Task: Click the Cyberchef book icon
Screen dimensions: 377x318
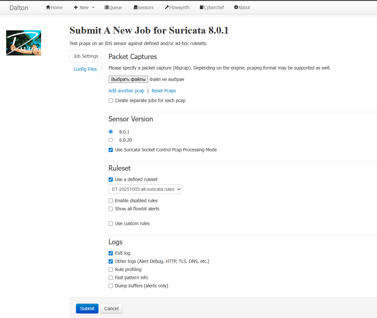Action: tap(202, 8)
